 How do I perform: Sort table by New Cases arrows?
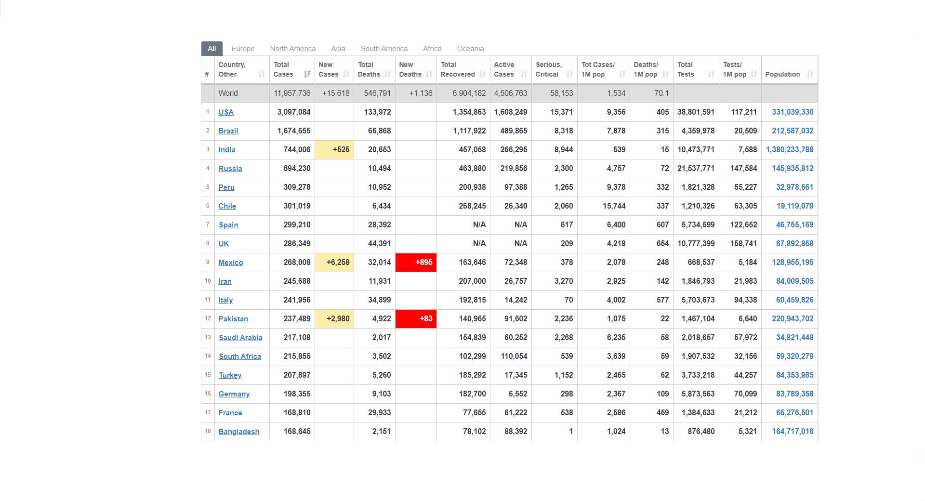pos(346,74)
